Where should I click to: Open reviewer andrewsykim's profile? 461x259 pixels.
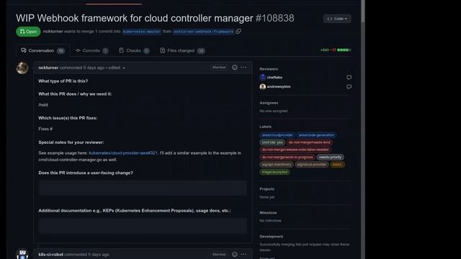click(279, 86)
